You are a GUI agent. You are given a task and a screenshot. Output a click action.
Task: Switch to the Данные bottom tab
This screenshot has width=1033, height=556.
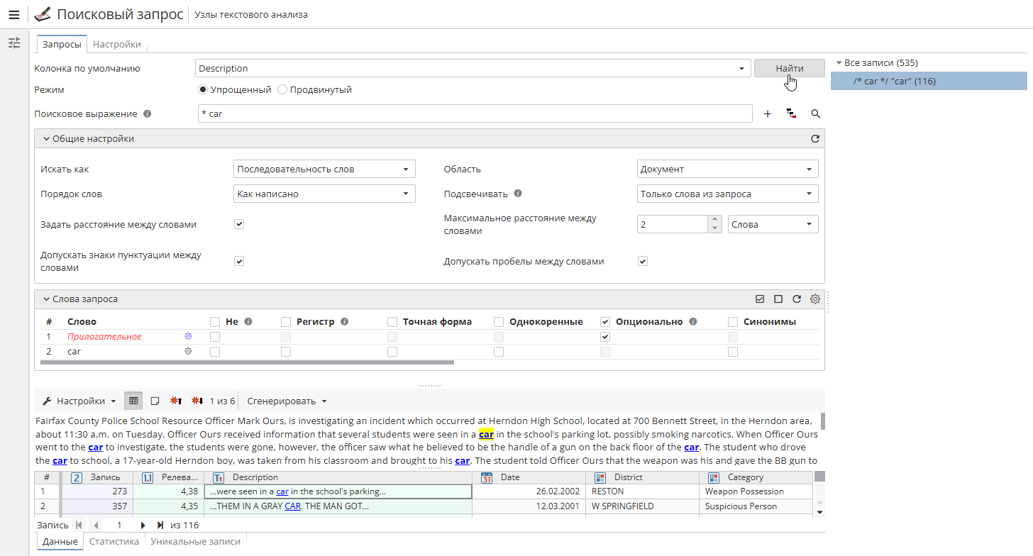(60, 541)
